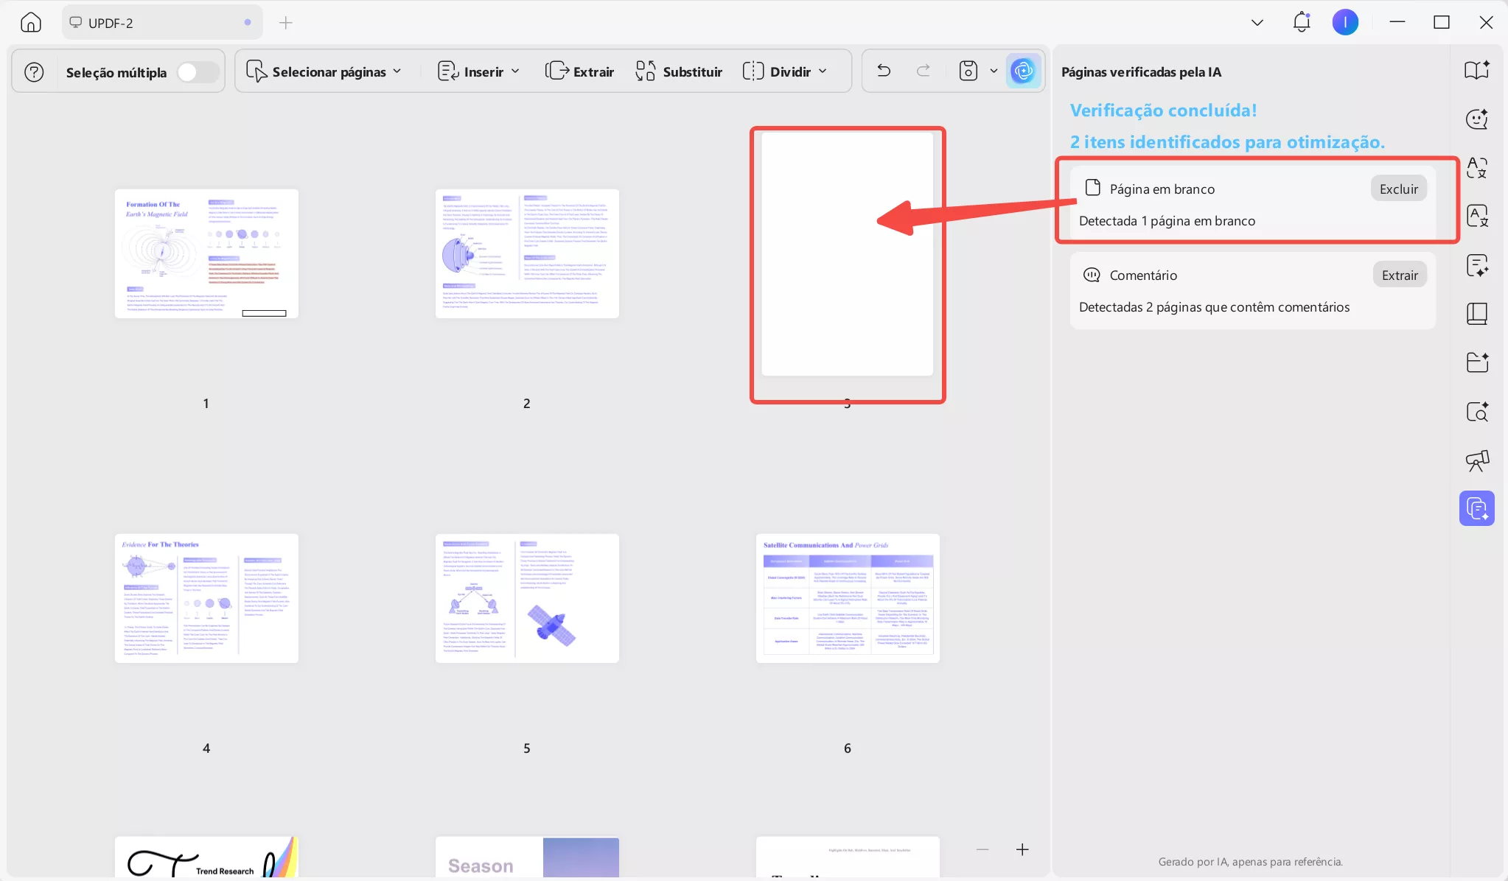Add a new tab
1508x881 pixels.
click(x=286, y=23)
